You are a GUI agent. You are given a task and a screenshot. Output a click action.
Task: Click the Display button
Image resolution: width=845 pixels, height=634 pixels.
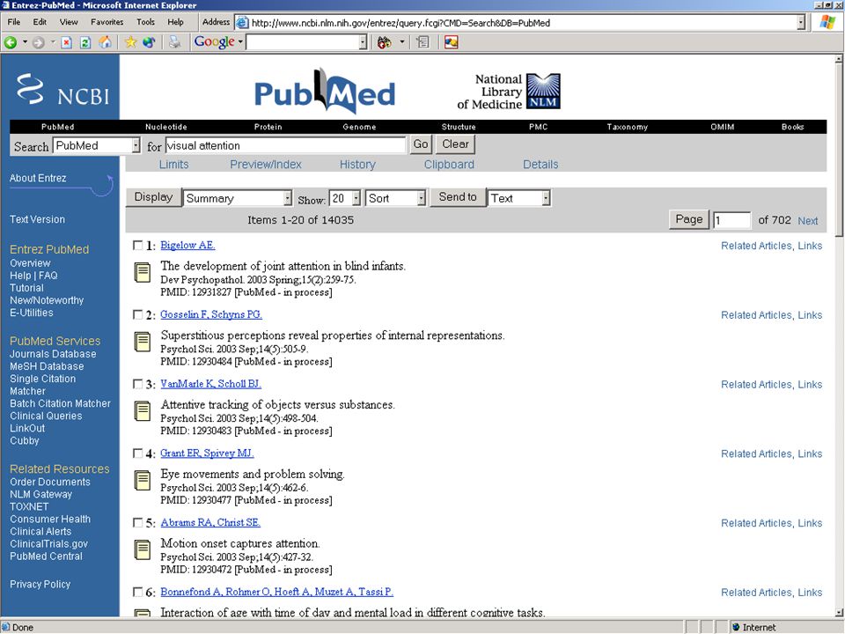(x=153, y=197)
